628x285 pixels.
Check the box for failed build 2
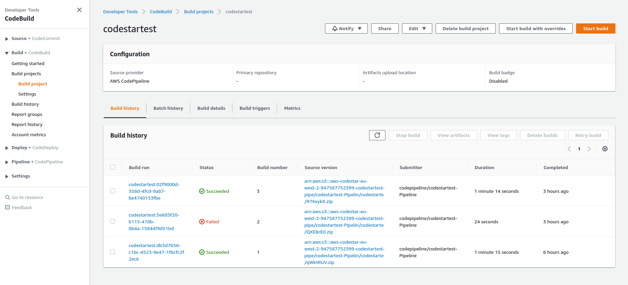coord(113,221)
